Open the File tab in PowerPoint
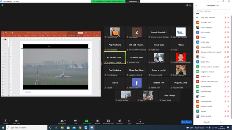This screenshot has width=232, height=130. pyautogui.click(x=3, y=36)
